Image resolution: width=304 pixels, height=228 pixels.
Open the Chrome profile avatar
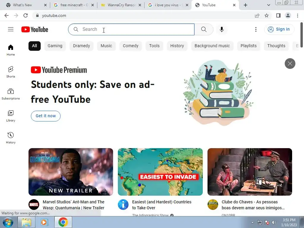pyautogui.click(x=288, y=15)
